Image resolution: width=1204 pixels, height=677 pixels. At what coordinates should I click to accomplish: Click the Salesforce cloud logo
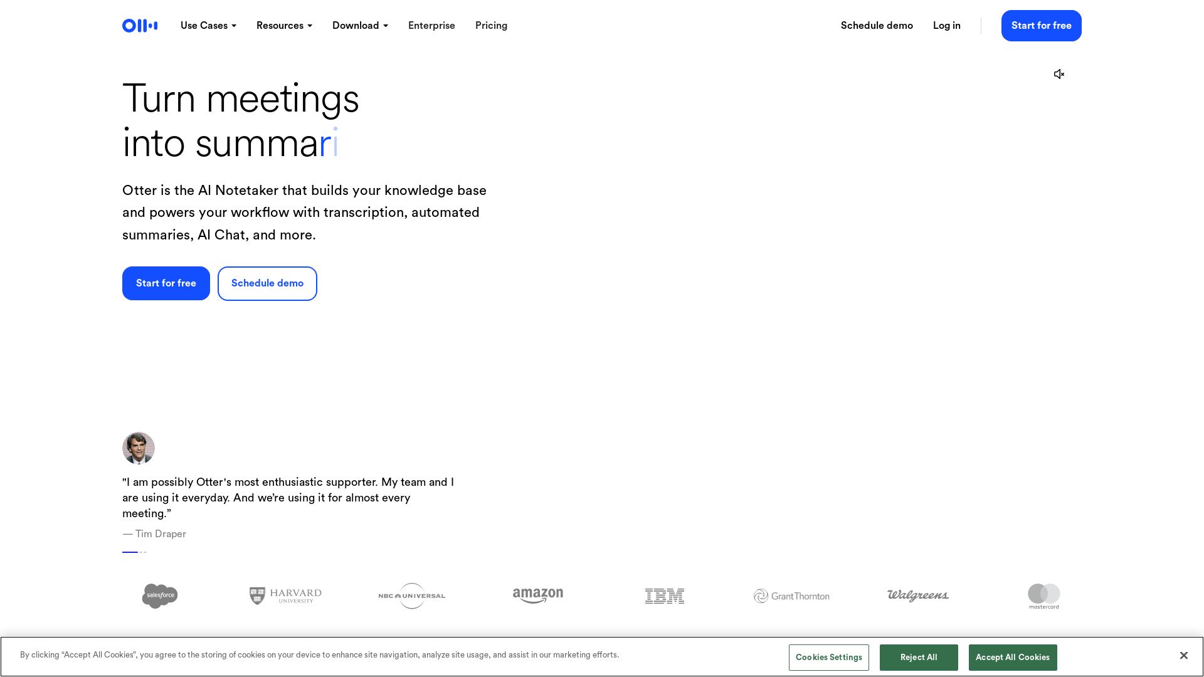click(160, 596)
